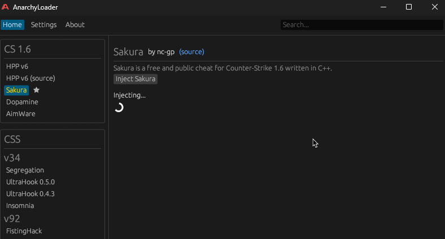Focus the Search input field
Image resolution: width=445 pixels, height=239 pixels.
pos(362,25)
